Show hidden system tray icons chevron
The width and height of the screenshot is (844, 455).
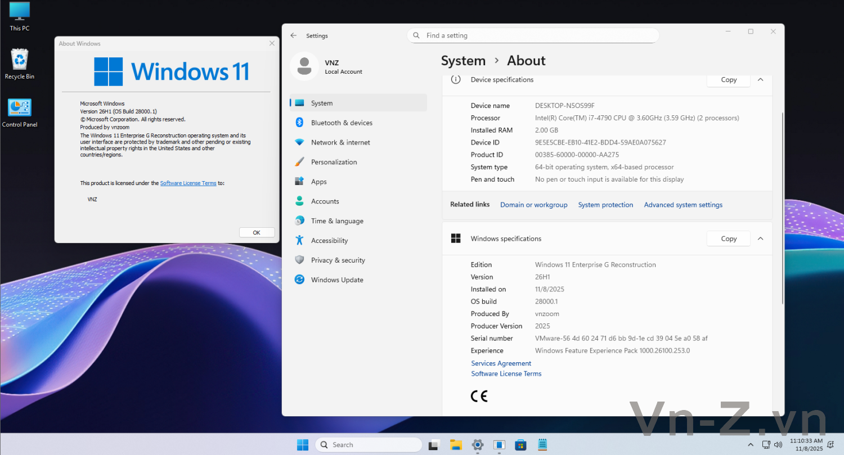point(750,445)
